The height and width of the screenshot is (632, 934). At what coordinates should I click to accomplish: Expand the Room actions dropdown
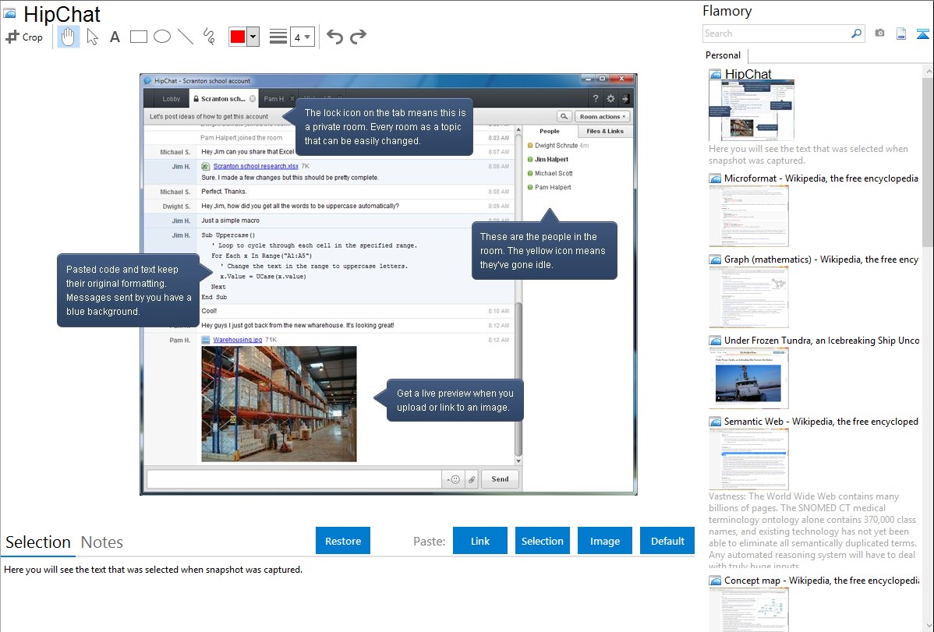(602, 117)
